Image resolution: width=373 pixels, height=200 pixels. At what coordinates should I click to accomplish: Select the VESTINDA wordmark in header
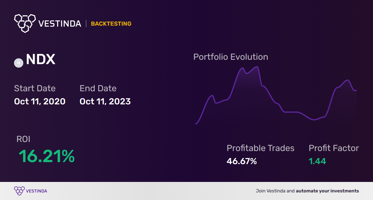tap(60, 24)
